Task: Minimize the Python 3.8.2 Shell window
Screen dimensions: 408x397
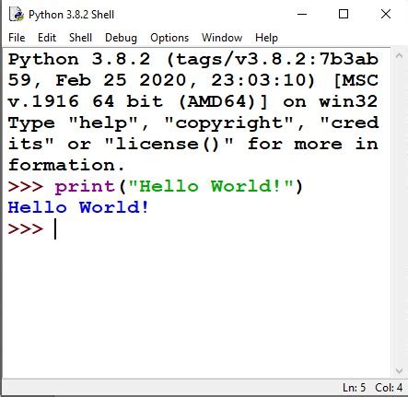Action: pyautogui.click(x=302, y=14)
